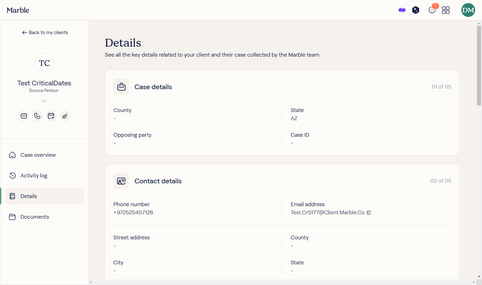Image resolution: width=482 pixels, height=285 pixels.
Task: Click the Case ID label
Action: coord(300,135)
